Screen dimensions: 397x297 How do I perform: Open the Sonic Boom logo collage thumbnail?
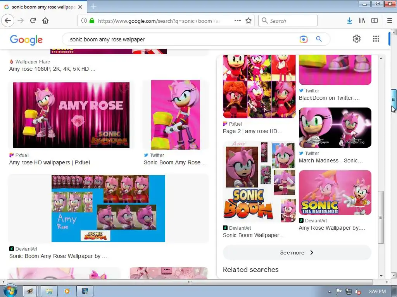[259, 182]
